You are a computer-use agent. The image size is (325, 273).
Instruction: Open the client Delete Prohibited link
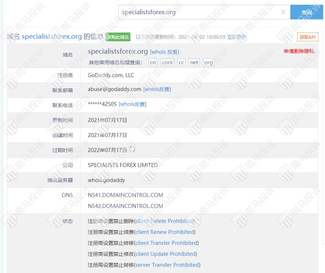[x=164, y=221]
